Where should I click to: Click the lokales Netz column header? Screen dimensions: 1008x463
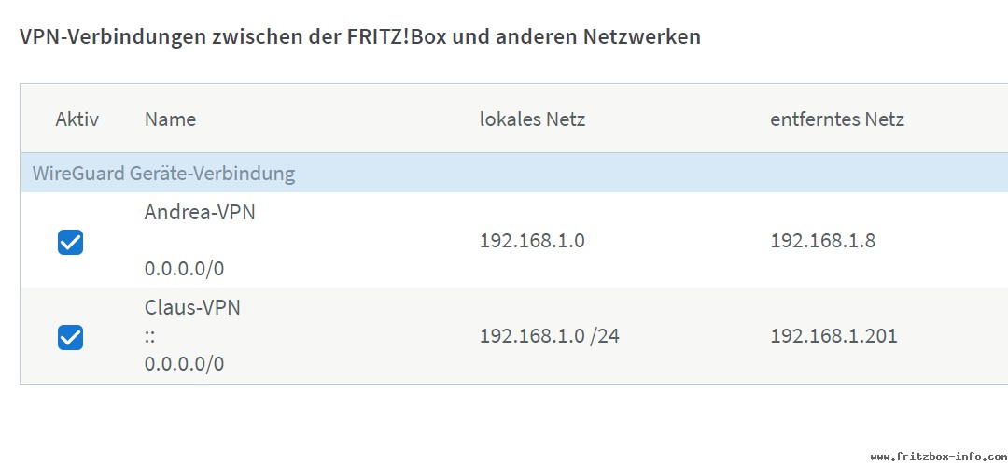(x=532, y=119)
